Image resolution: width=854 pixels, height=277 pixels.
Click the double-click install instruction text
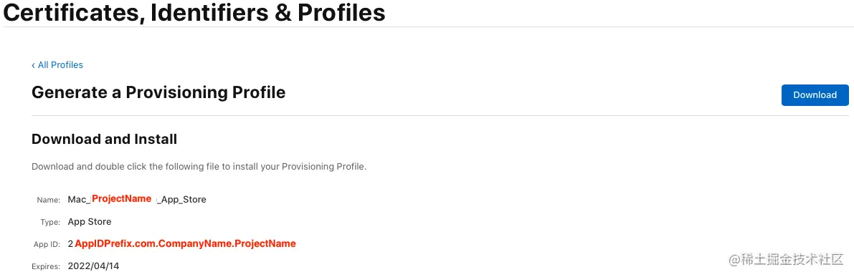[x=199, y=167]
